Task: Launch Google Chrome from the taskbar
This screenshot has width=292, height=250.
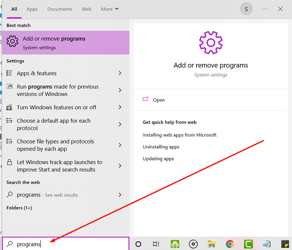Action: pyautogui.click(x=230, y=244)
